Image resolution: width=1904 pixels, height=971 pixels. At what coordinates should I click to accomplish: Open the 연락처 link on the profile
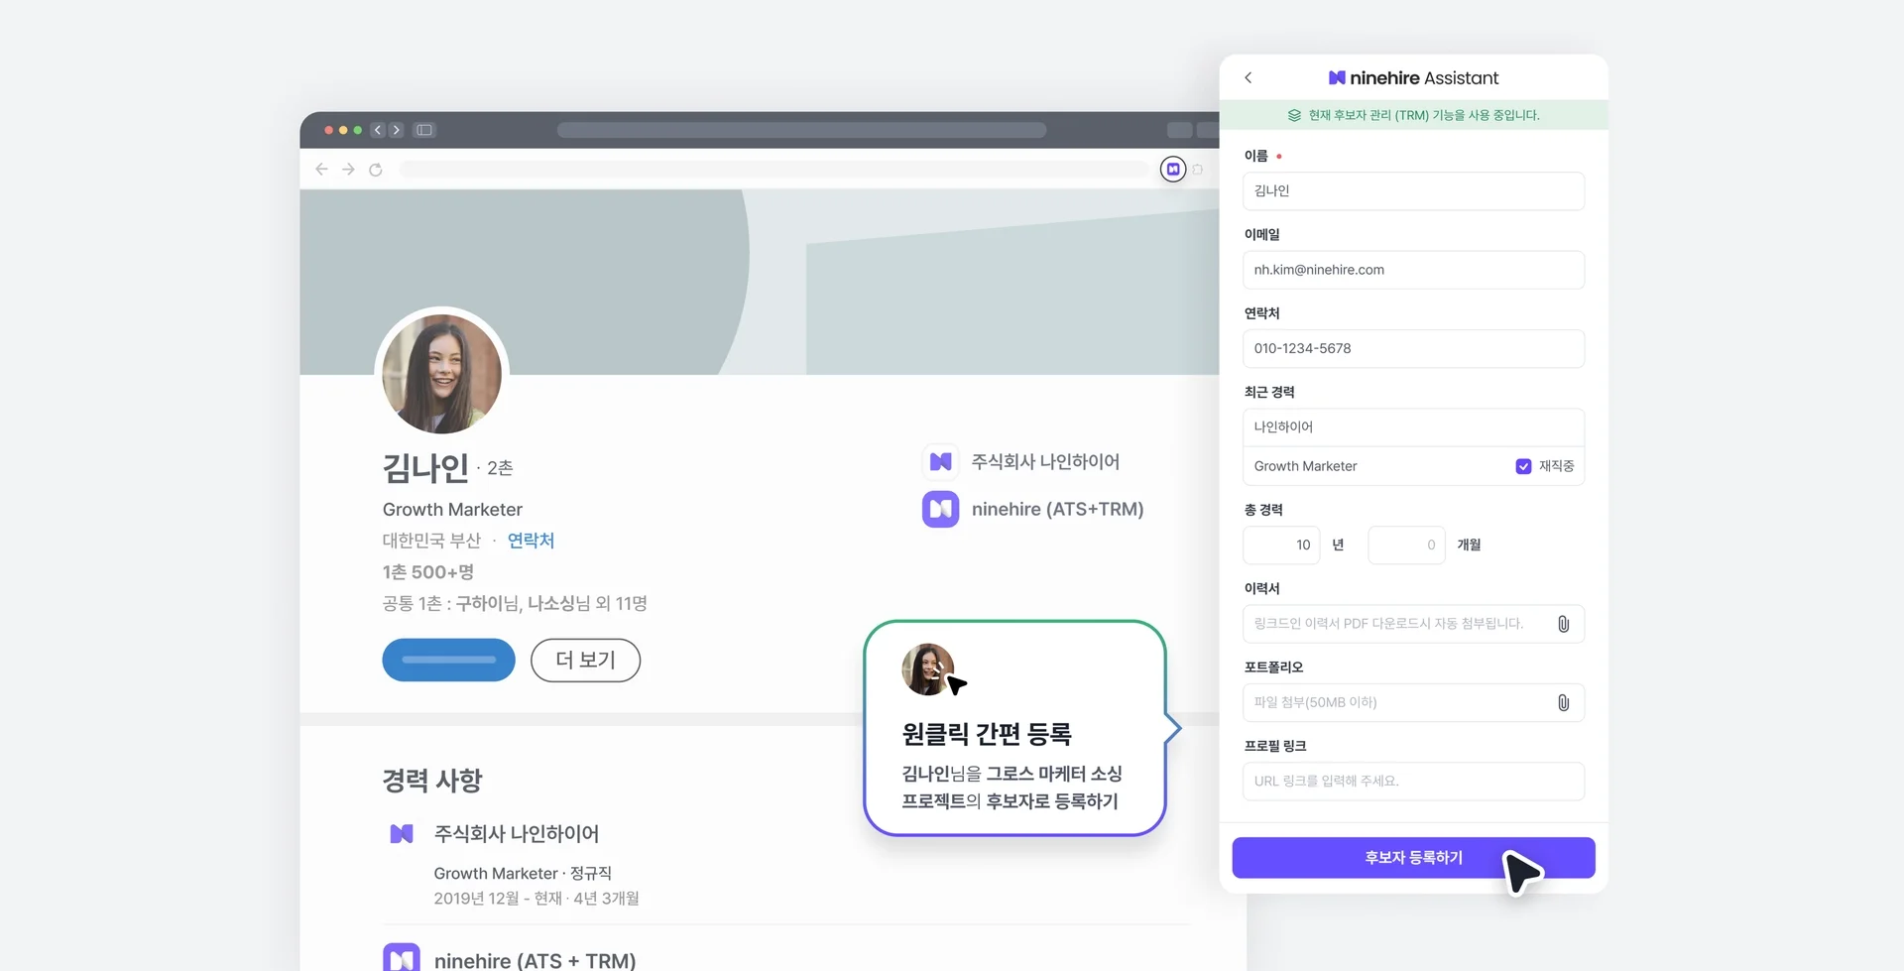531,541
